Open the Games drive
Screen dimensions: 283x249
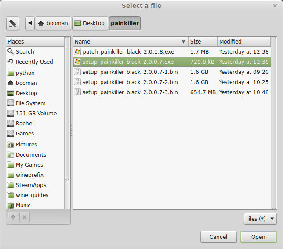(35, 134)
